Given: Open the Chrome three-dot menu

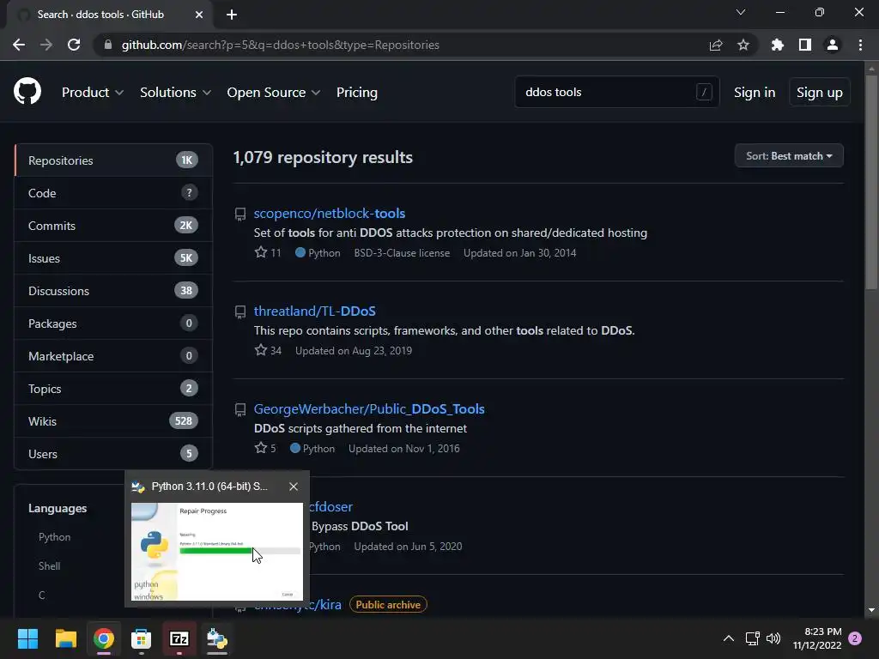Looking at the screenshot, I should click(x=860, y=45).
